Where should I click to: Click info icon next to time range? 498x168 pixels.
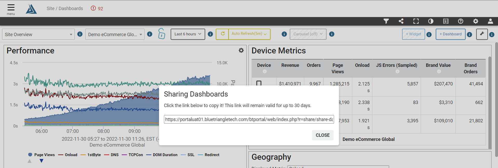click(210, 34)
